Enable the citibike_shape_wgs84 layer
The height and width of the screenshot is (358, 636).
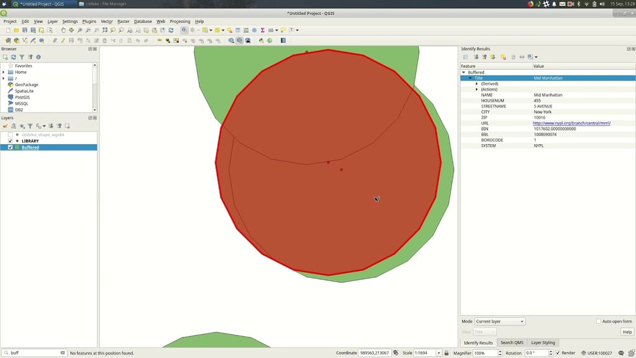tap(10, 134)
